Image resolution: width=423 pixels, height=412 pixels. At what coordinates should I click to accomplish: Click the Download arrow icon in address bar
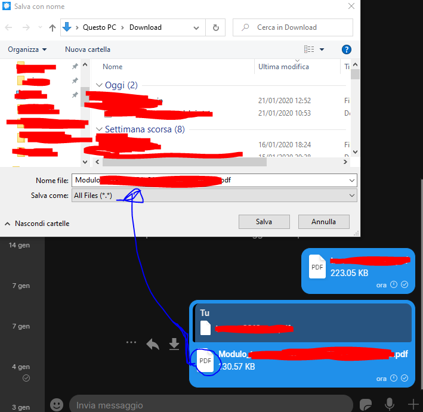[67, 27]
